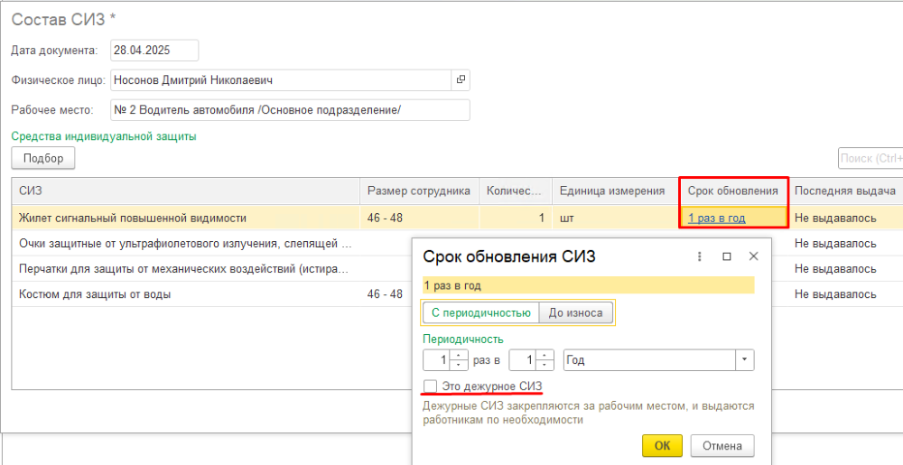Confirm with the OK button
Image resolution: width=903 pixels, height=465 pixels.
pos(662,445)
